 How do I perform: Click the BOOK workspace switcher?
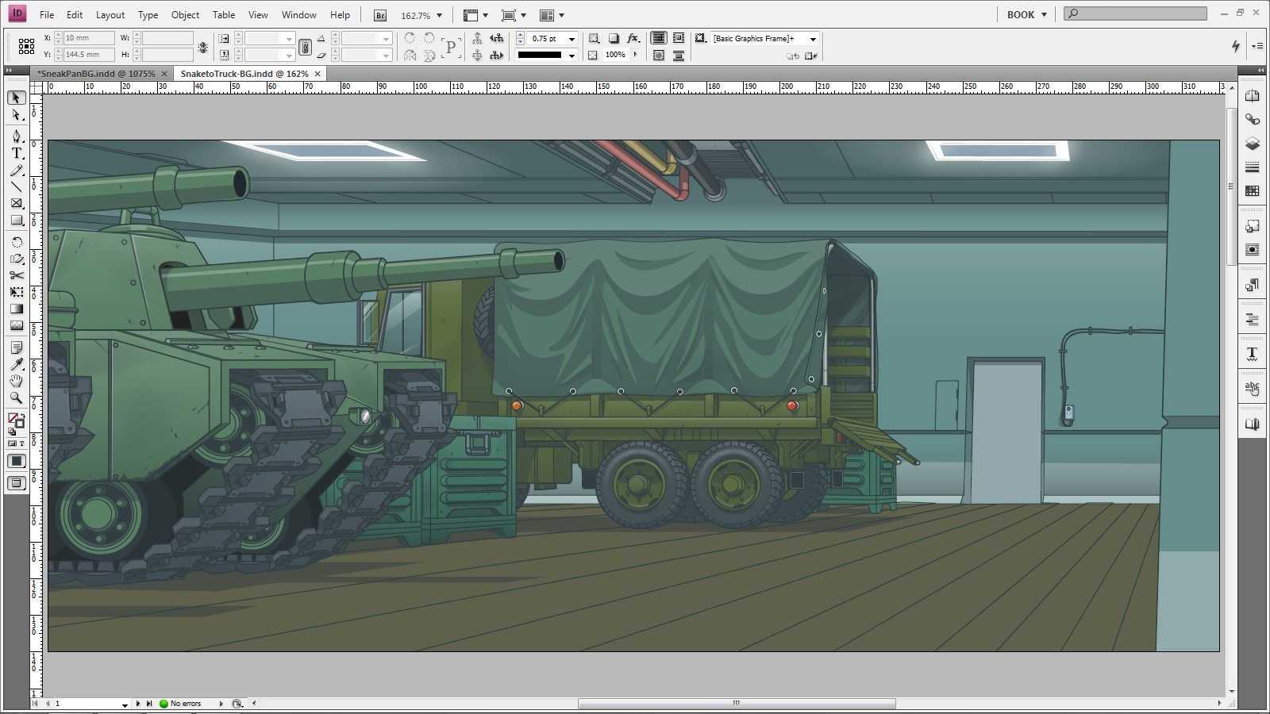point(1026,14)
